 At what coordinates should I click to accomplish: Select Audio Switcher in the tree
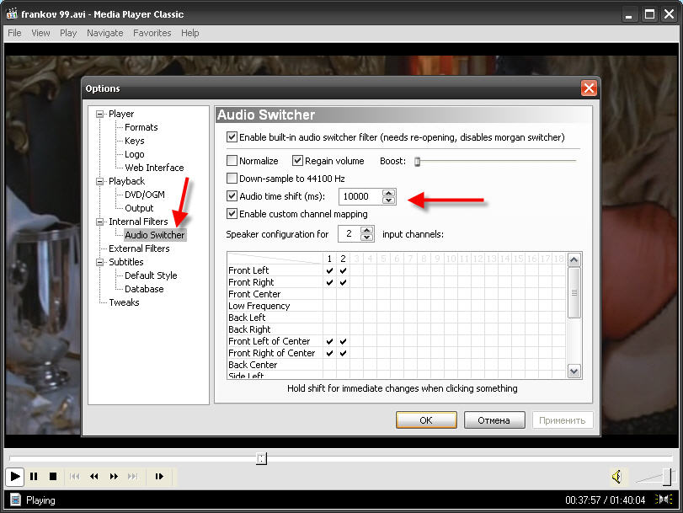tap(155, 235)
